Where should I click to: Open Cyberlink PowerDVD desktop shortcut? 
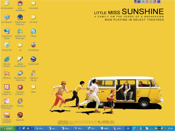click(7, 117)
